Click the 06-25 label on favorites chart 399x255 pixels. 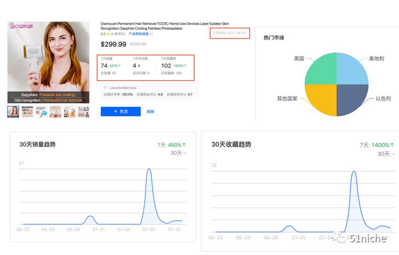[243, 238]
